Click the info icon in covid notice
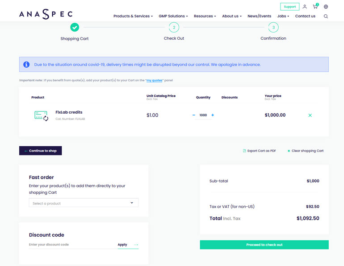The image size is (344, 266). tap(26, 65)
